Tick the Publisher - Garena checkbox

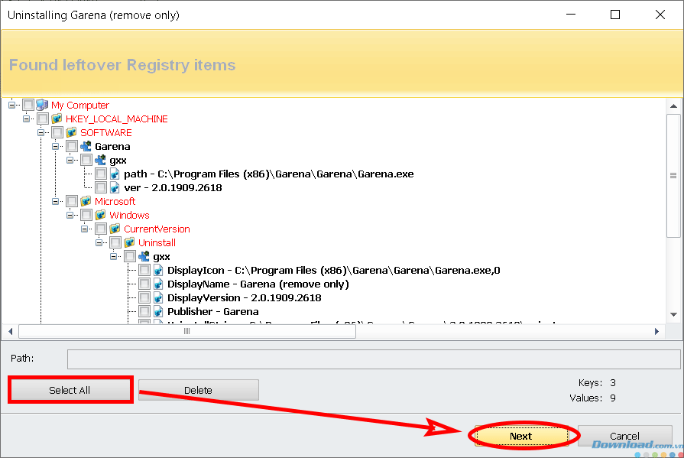pos(144,311)
